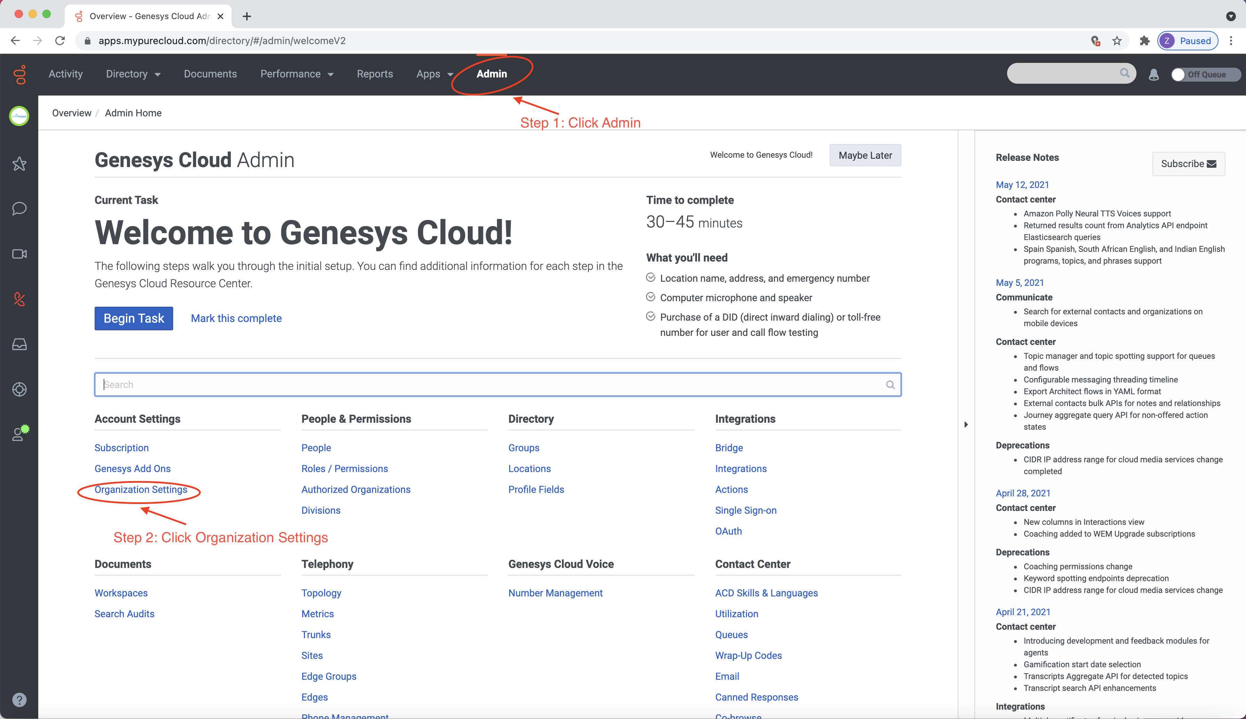The height and width of the screenshot is (719, 1246).
Task: Click the admin Search input field
Action: pos(498,385)
